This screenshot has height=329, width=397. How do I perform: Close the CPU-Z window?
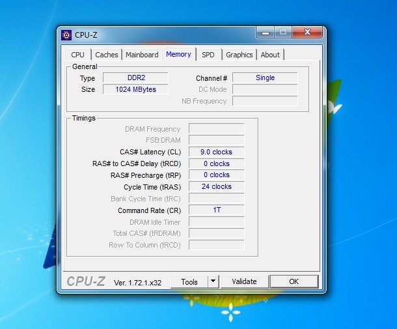[307, 32]
